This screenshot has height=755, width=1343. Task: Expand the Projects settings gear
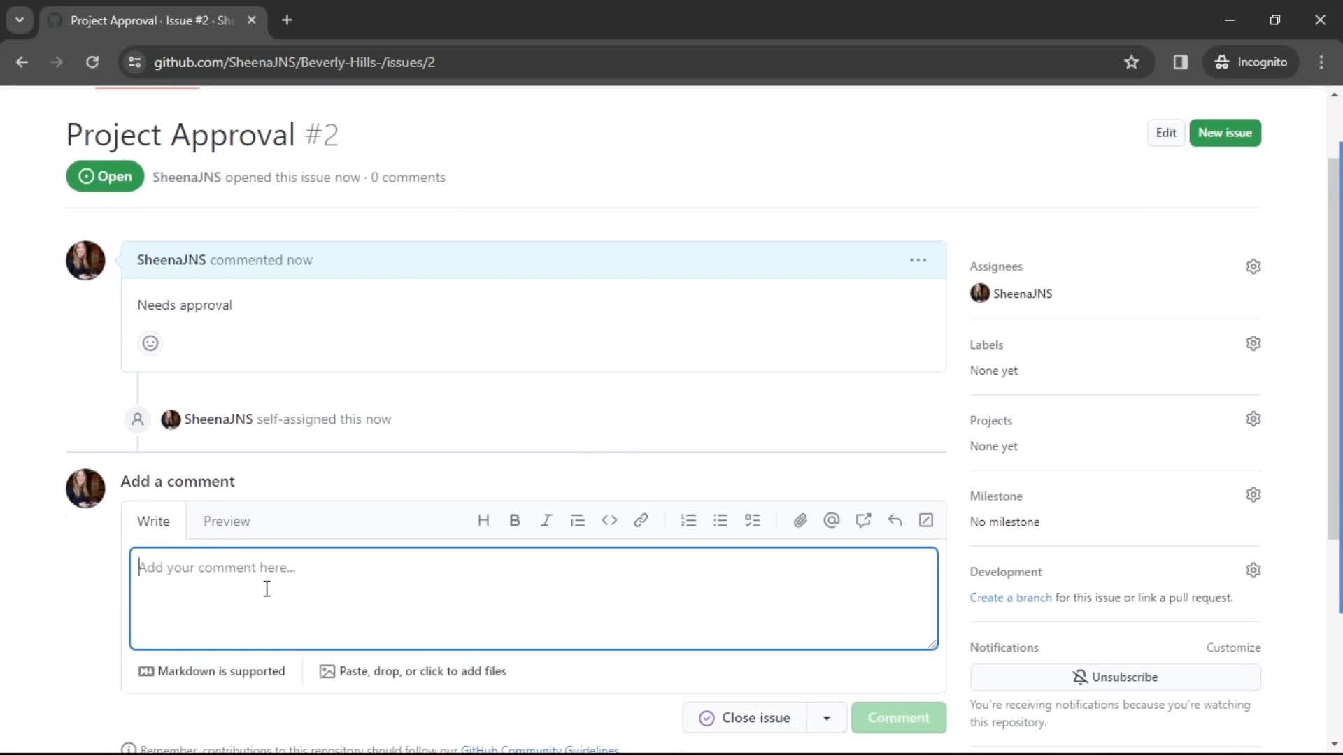[1253, 419]
